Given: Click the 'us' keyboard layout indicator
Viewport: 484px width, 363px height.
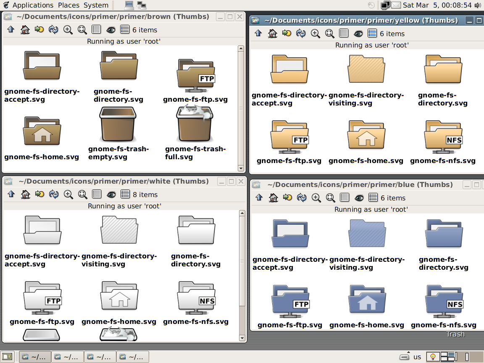Looking at the screenshot, I should click(417, 357).
